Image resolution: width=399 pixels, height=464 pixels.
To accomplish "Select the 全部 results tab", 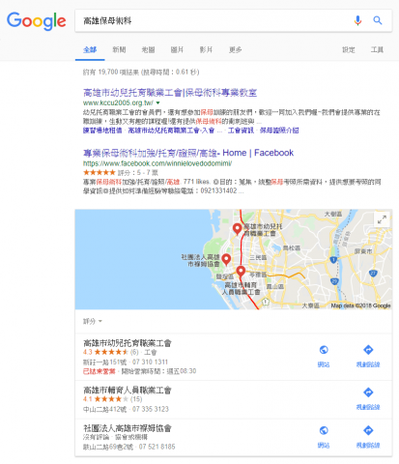I will (x=90, y=49).
